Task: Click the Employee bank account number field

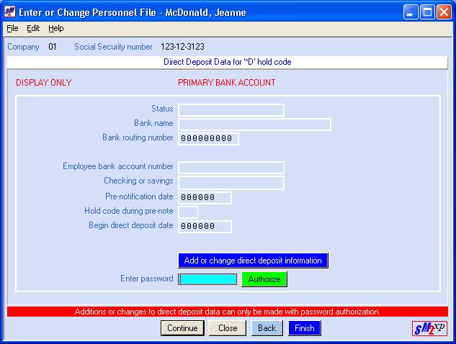Action: tap(231, 168)
